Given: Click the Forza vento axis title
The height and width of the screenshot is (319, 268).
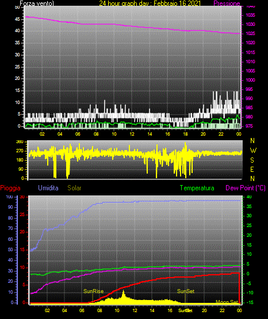Looking at the screenshot, I should [x=37, y=3].
